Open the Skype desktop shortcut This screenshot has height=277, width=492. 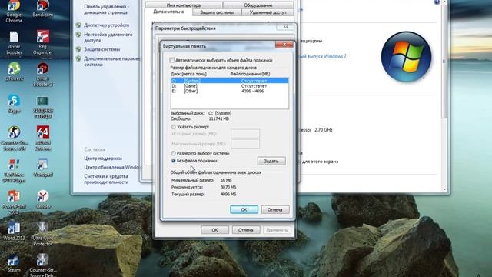pyautogui.click(x=14, y=104)
